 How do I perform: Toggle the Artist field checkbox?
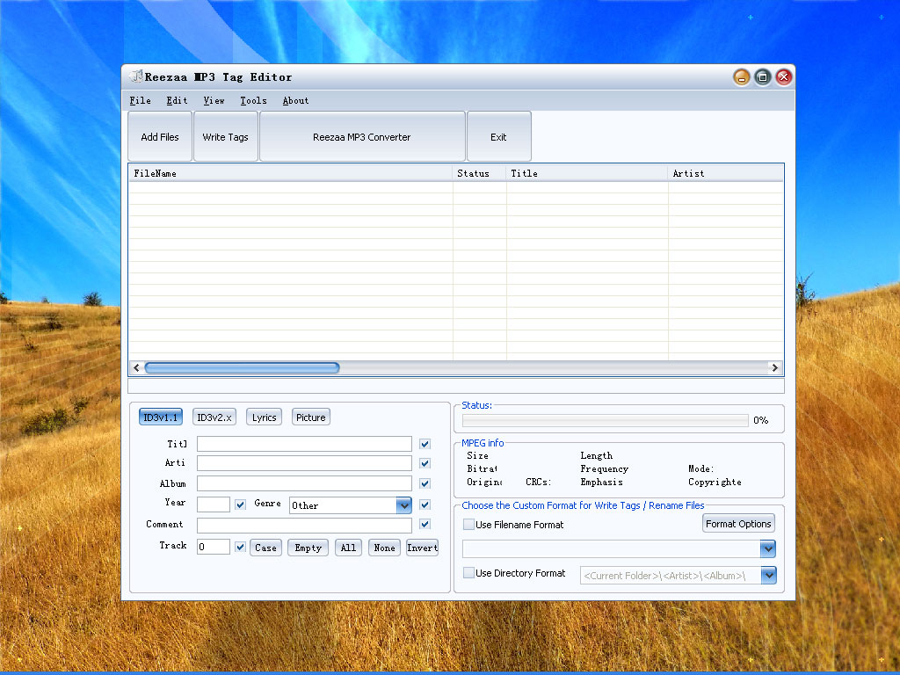pos(425,463)
